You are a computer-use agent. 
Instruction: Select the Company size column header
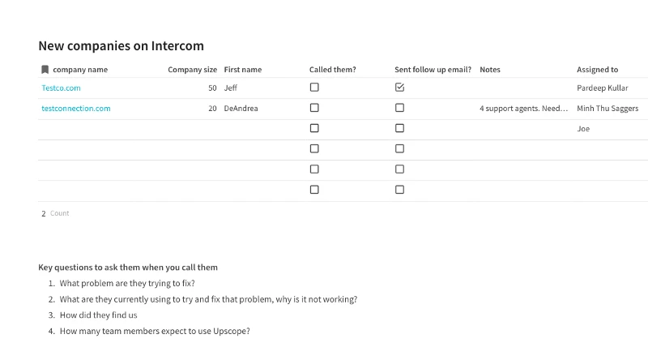click(x=192, y=70)
